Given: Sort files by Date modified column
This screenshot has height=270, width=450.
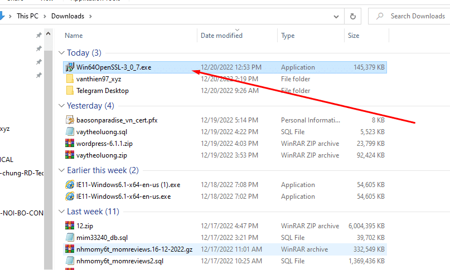Looking at the screenshot, I should tap(221, 36).
